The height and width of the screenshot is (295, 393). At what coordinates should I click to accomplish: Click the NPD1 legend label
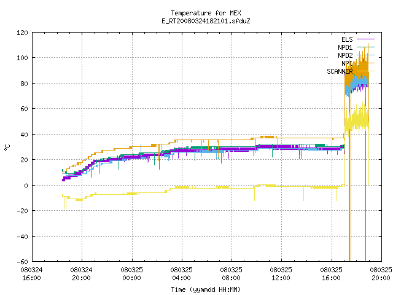pos(345,47)
